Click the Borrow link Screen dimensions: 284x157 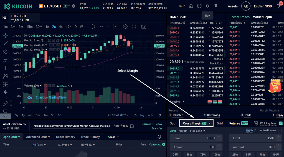146,124
